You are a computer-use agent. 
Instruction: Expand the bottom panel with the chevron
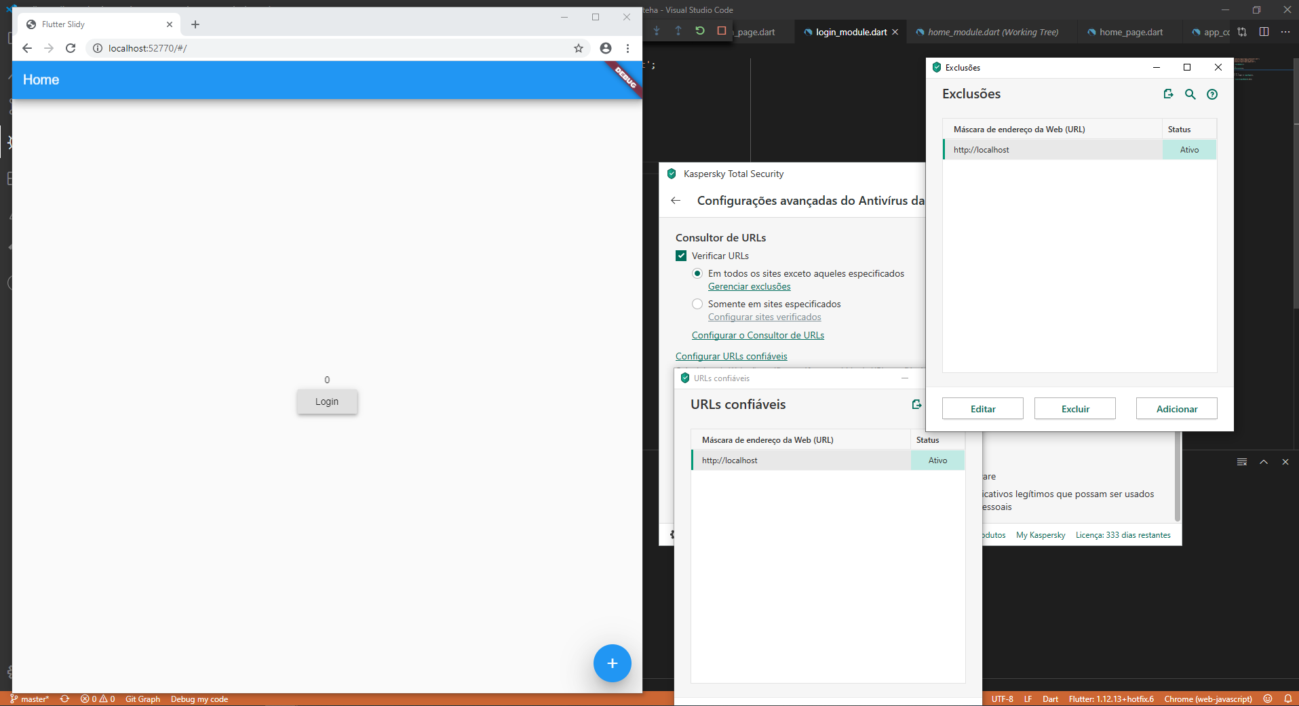(x=1263, y=462)
